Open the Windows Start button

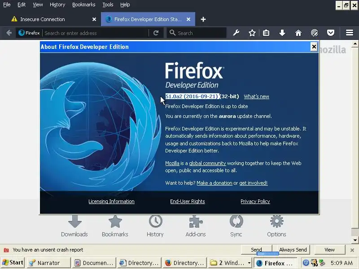13,263
